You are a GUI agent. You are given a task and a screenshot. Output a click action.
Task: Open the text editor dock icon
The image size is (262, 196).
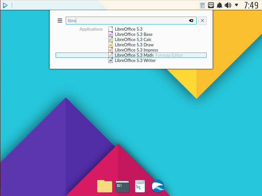(140, 186)
